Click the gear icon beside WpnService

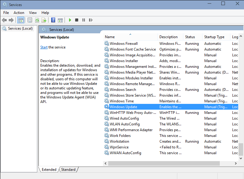tap(107, 147)
